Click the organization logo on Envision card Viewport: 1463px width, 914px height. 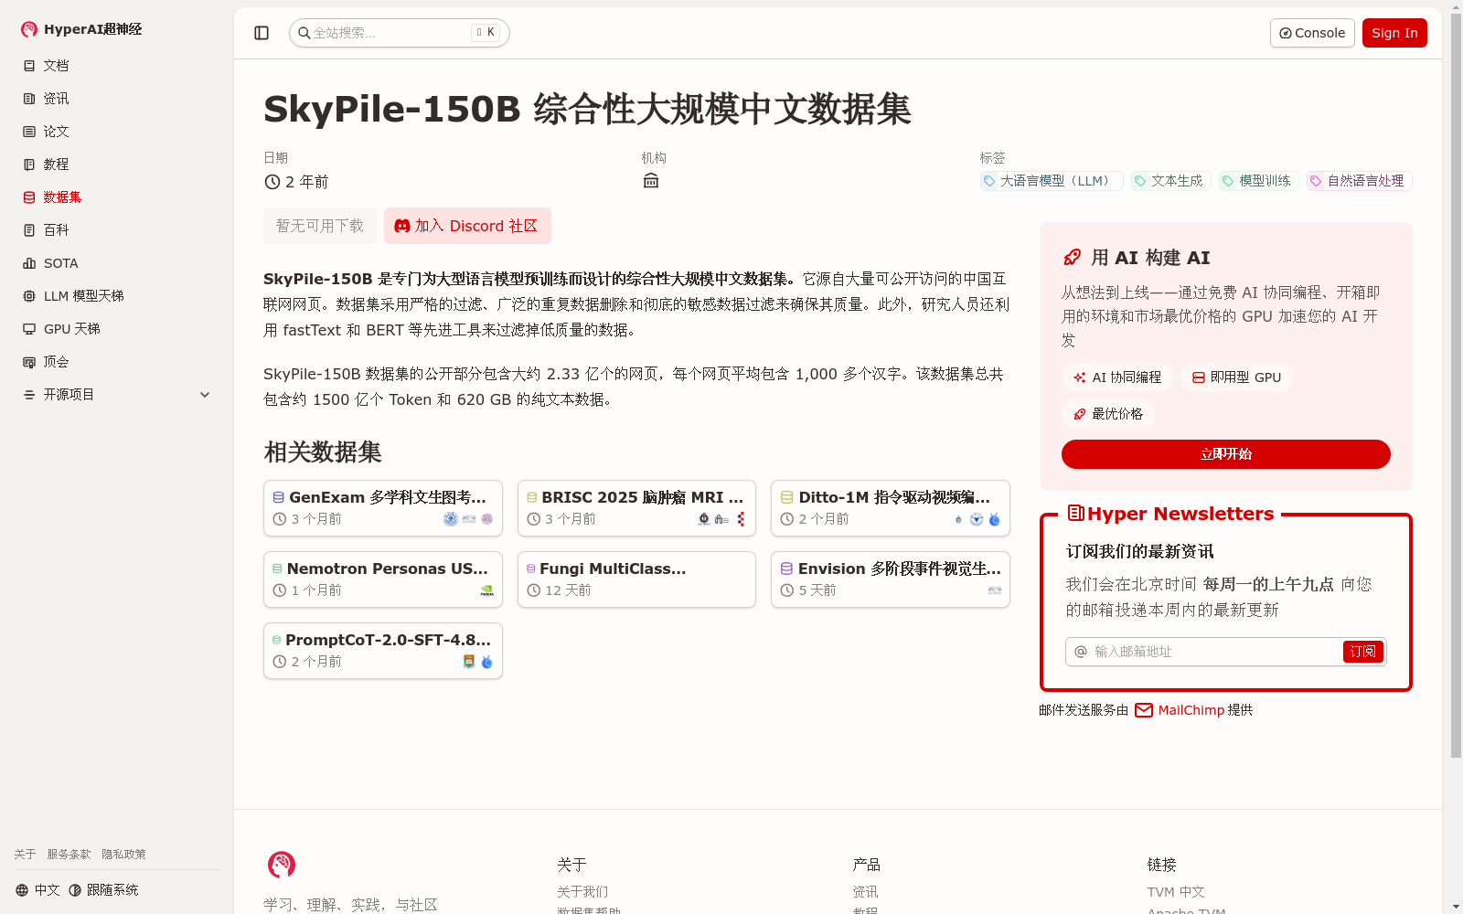tap(995, 590)
